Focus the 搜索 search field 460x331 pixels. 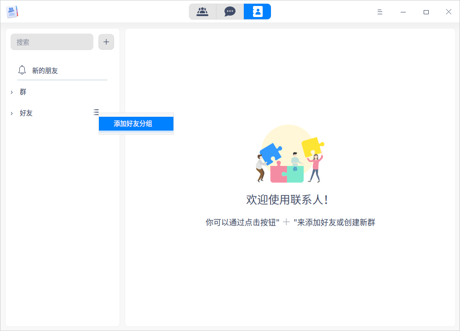click(x=52, y=42)
